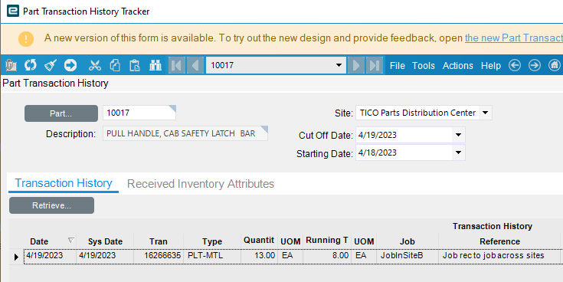Open the Starting Date dropdown
Screen dimensions: 563x282
coord(458,152)
